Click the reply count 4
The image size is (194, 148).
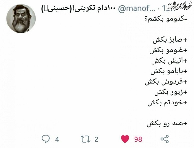click(57, 139)
